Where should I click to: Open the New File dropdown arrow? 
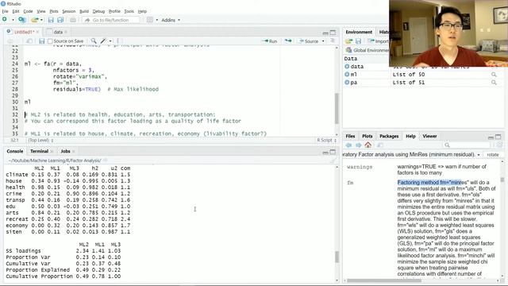click(x=13, y=20)
